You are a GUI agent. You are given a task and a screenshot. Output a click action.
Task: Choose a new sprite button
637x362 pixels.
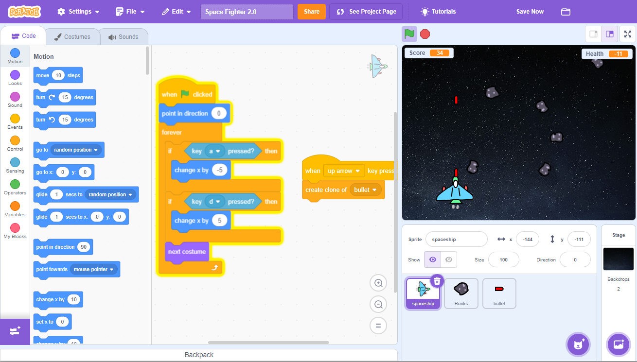click(x=578, y=345)
